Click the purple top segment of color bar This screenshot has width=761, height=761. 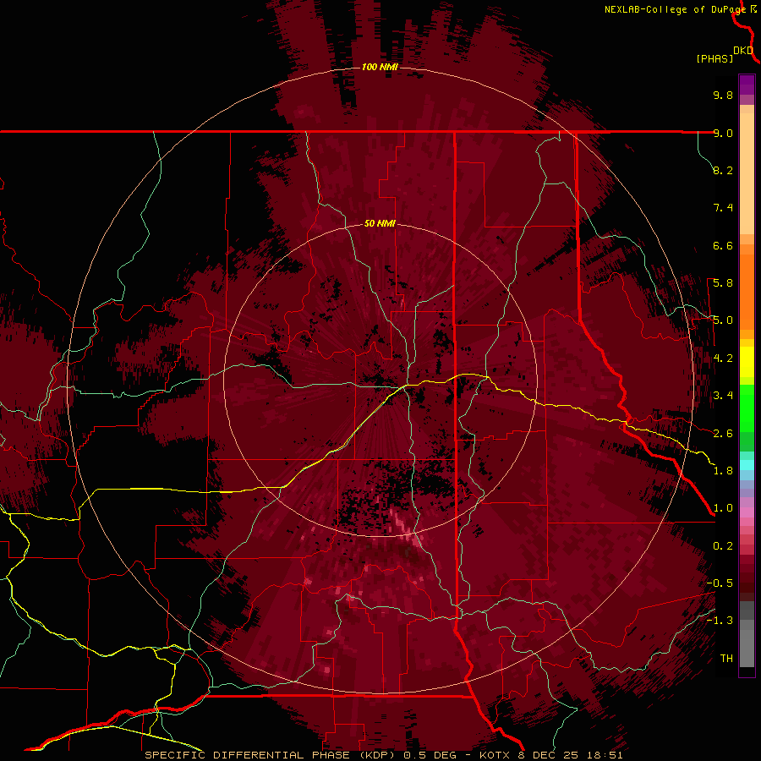[747, 85]
